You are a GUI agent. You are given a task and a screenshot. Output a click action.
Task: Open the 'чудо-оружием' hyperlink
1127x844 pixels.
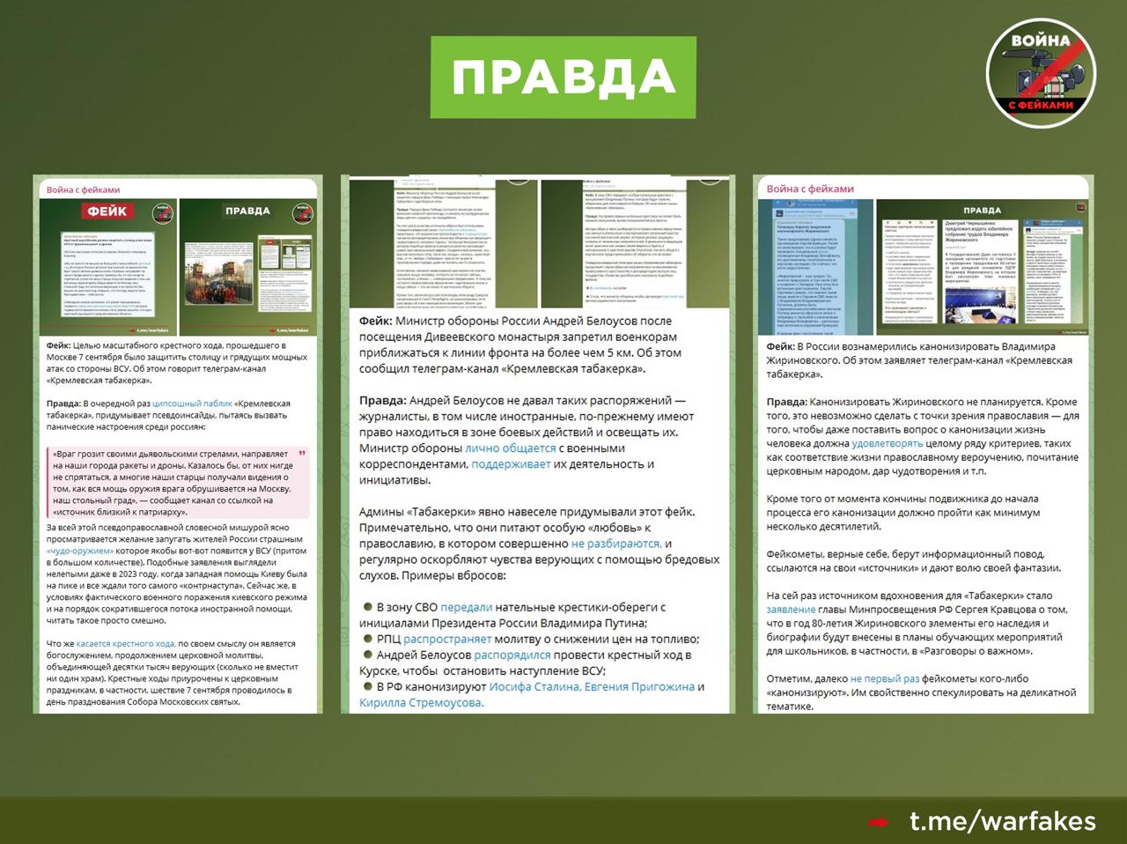tap(80, 550)
